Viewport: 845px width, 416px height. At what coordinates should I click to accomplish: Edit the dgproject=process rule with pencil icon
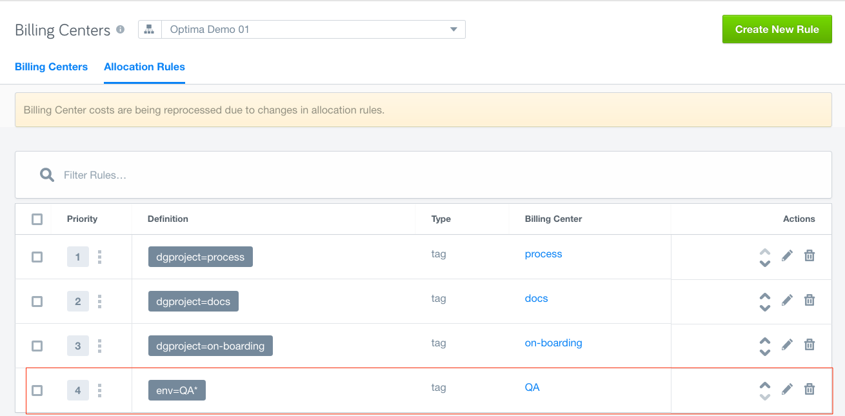coord(787,256)
